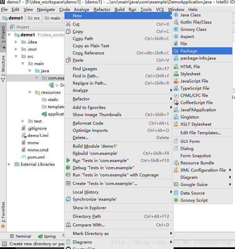Choose Find Usages menu entry

(119, 69)
